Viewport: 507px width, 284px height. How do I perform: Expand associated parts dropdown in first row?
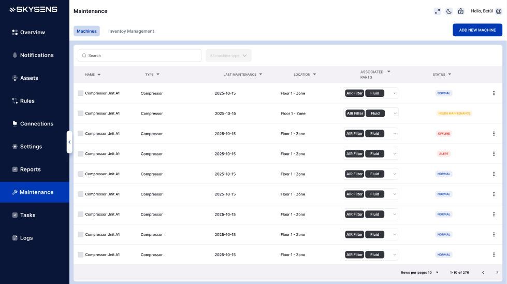pyautogui.click(x=395, y=93)
